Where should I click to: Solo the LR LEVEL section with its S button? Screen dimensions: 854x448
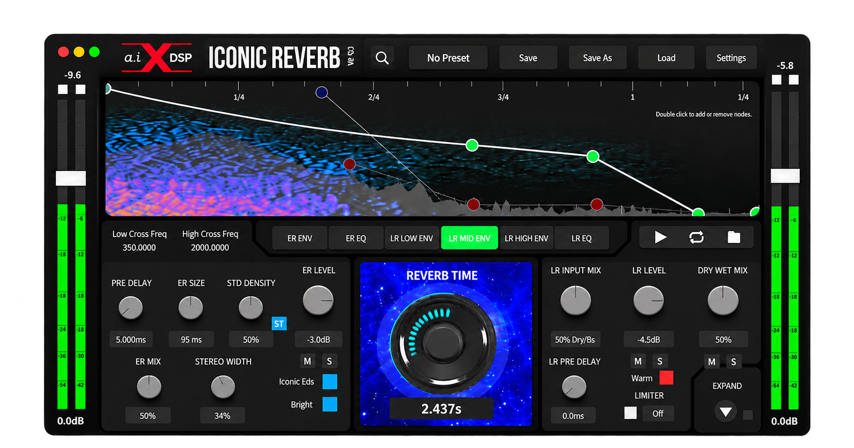tap(660, 361)
